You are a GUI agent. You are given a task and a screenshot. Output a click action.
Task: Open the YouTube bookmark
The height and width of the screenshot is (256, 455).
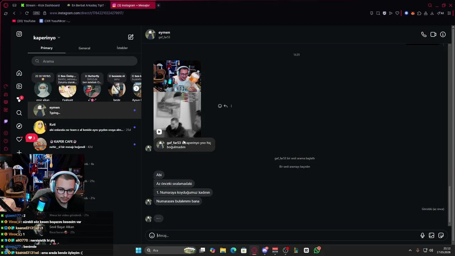pos(24,21)
